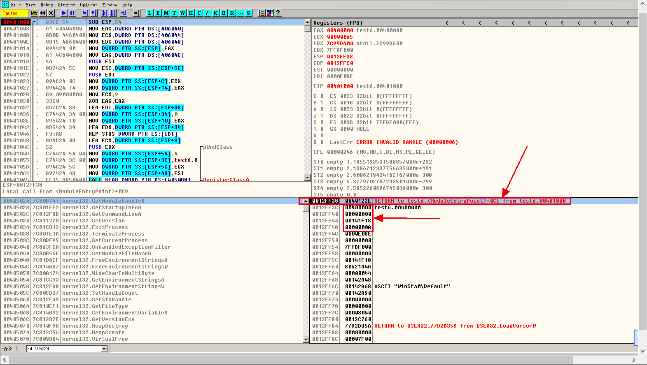Click the bottom horizontal scrollbar left arrow

point(5,360)
